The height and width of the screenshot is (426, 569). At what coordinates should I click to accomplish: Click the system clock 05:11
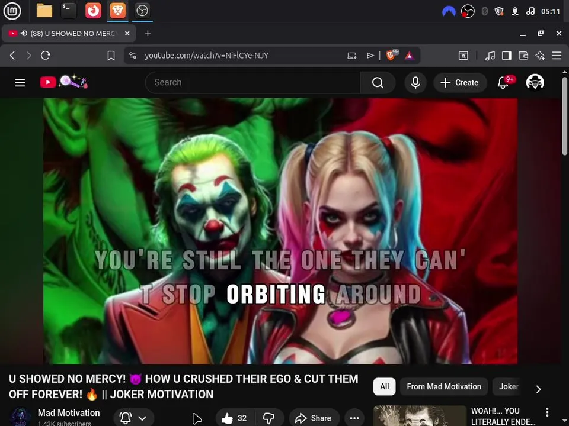point(551,12)
